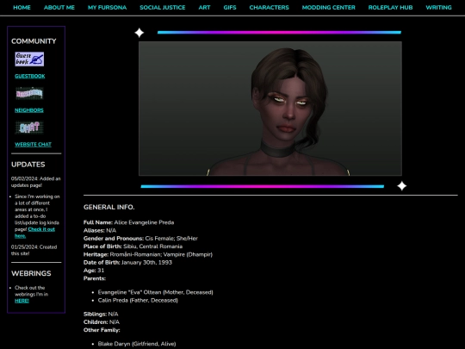Open the ART section
This screenshot has height=349, width=465.
(x=204, y=8)
